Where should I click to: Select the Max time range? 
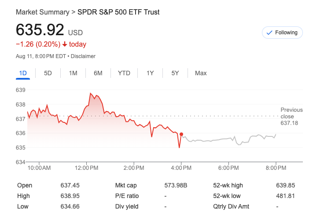[x=201, y=73]
